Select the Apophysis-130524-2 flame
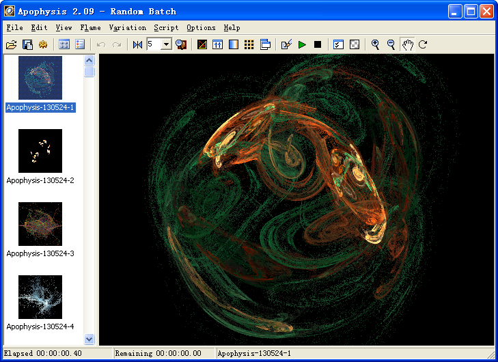The width and height of the screenshot is (498, 362). click(x=40, y=151)
